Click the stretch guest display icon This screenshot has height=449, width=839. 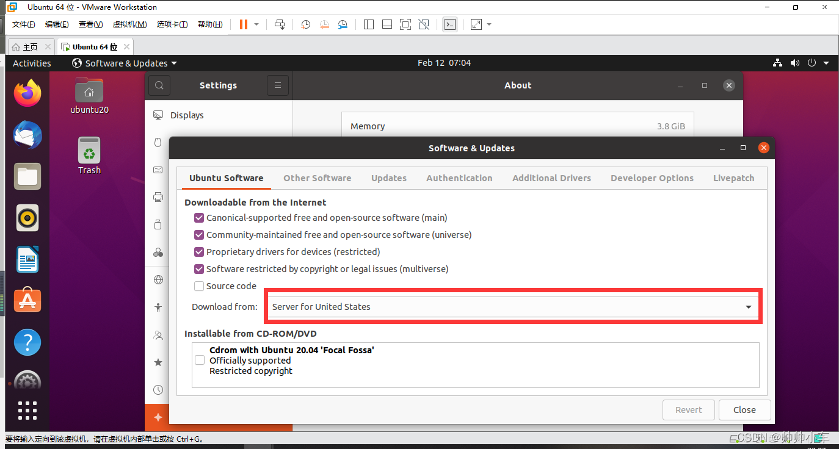click(x=476, y=24)
